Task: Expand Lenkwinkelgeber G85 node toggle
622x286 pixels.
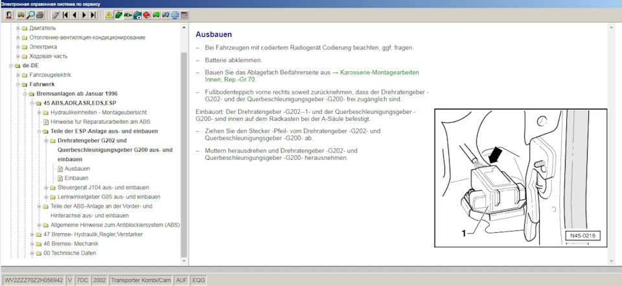Action: [x=47, y=197]
